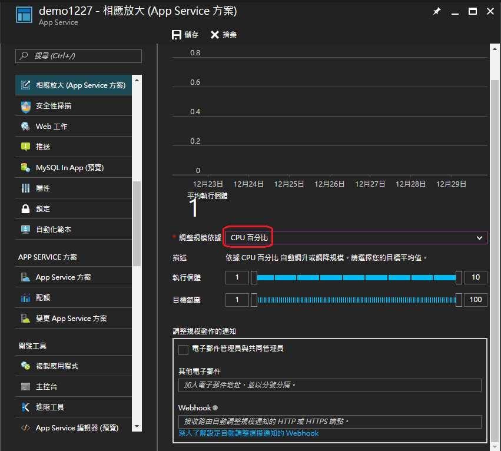Click the 開發工具 section header
Screen dimensions: 501x451
(x=32, y=346)
